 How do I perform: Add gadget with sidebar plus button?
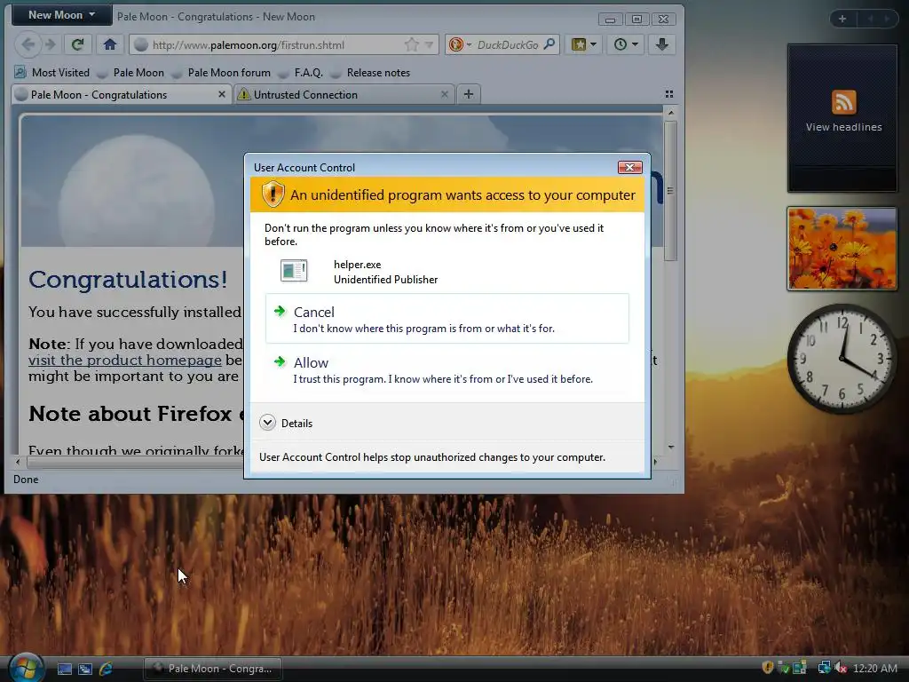click(842, 19)
